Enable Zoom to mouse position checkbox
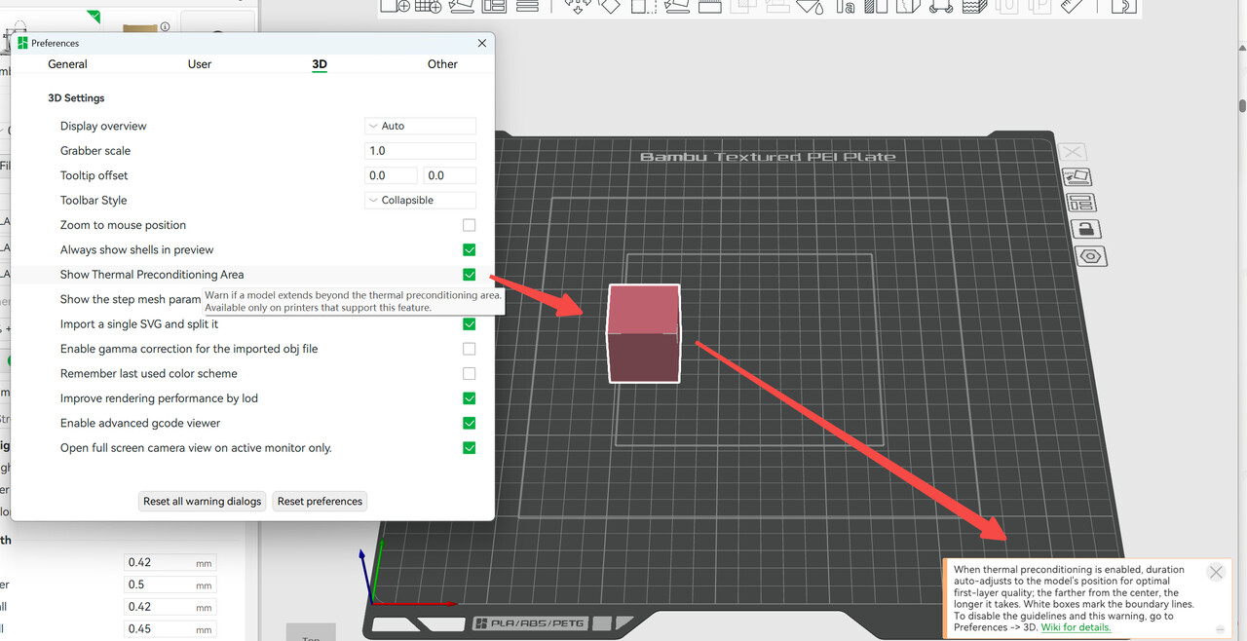Viewport: 1247px width, 641px height. [470, 225]
